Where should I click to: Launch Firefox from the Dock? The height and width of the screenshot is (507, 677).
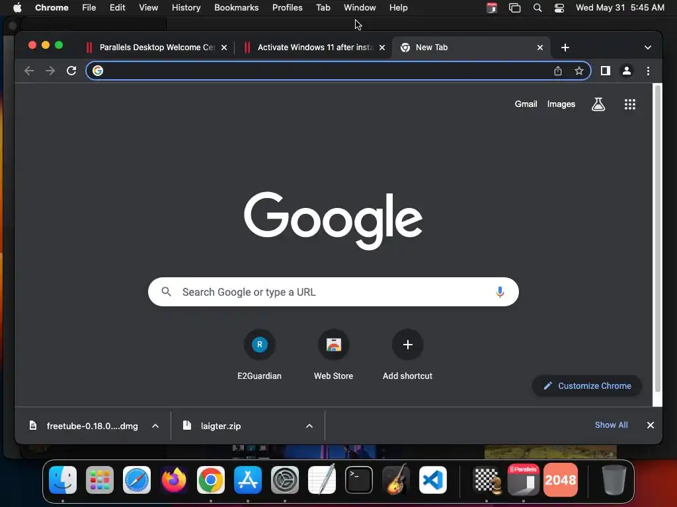(174, 480)
